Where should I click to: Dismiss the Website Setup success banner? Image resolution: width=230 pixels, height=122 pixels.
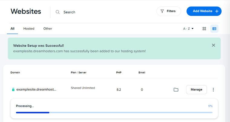[213, 45]
